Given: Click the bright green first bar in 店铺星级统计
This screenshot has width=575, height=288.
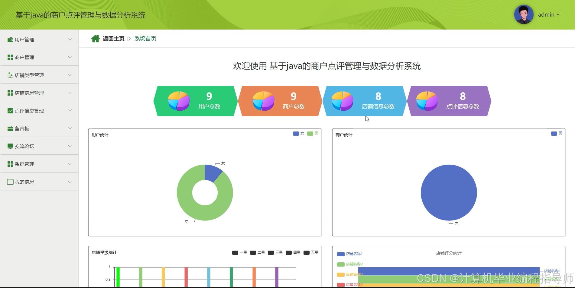Looking at the screenshot, I should click(118, 277).
